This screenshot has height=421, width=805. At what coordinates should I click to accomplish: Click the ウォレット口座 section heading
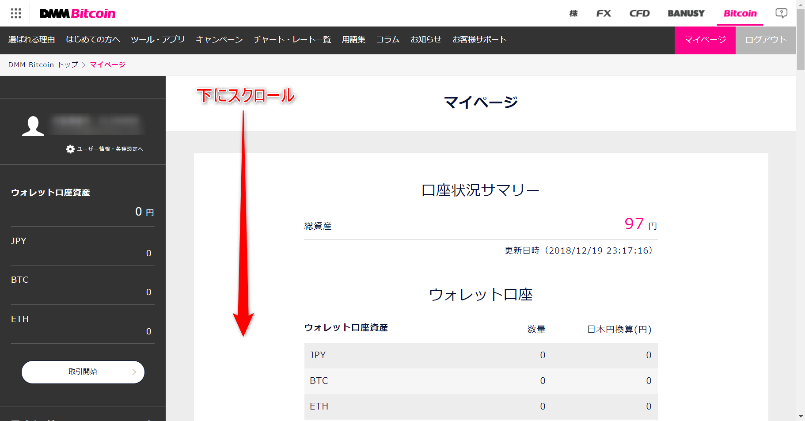click(x=481, y=295)
